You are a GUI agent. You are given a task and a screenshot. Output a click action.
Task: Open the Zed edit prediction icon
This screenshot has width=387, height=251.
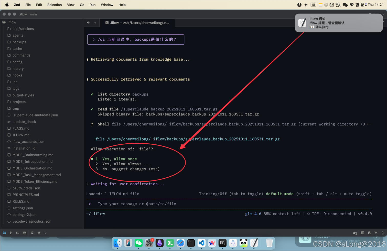[355, 233]
